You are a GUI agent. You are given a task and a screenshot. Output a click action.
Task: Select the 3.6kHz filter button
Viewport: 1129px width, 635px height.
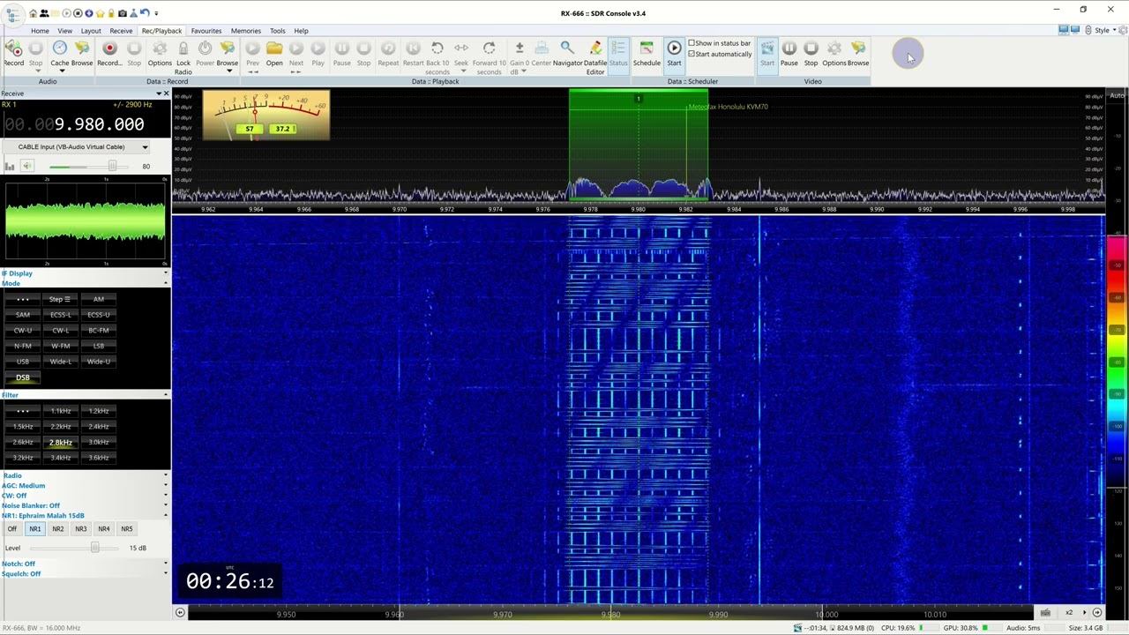[x=99, y=458]
